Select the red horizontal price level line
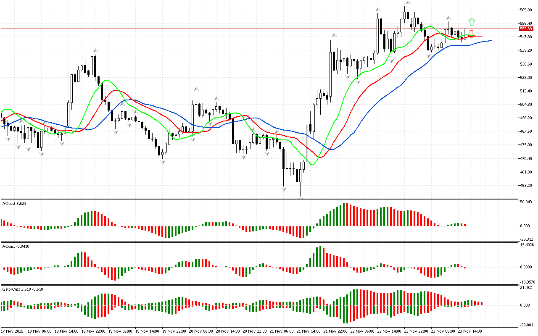 (x=252, y=29)
